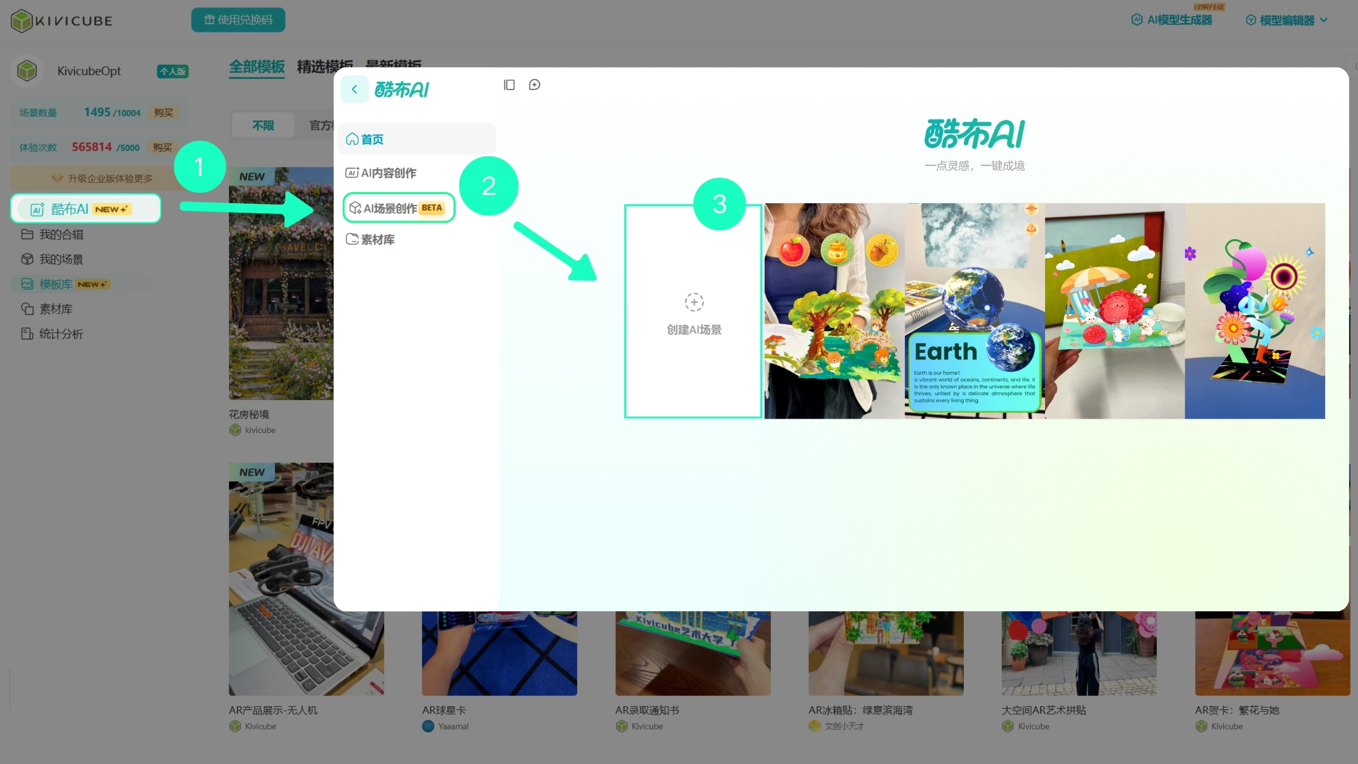Open the Earth AR example thumbnail

coord(974,311)
